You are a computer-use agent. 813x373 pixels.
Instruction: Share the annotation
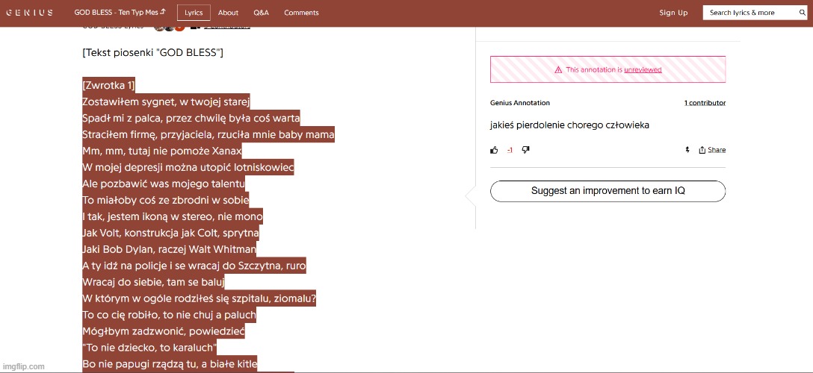[x=712, y=150]
